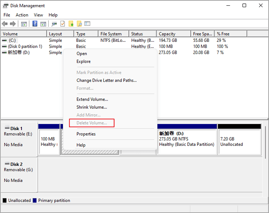Select Extend Volume in context menu
This screenshot has width=269, height=213.
click(92, 99)
